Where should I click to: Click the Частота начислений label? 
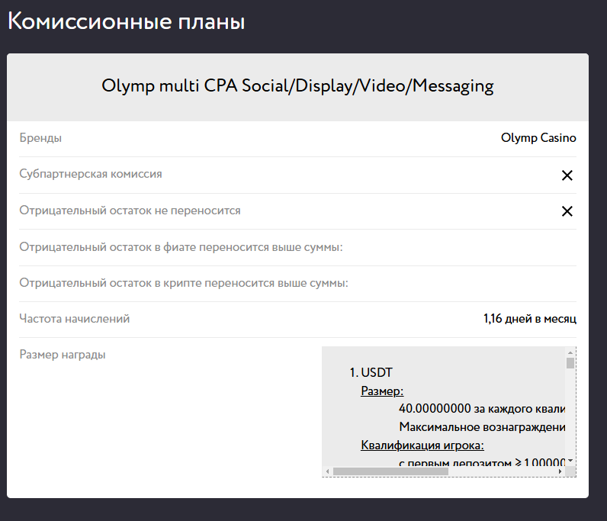click(75, 319)
